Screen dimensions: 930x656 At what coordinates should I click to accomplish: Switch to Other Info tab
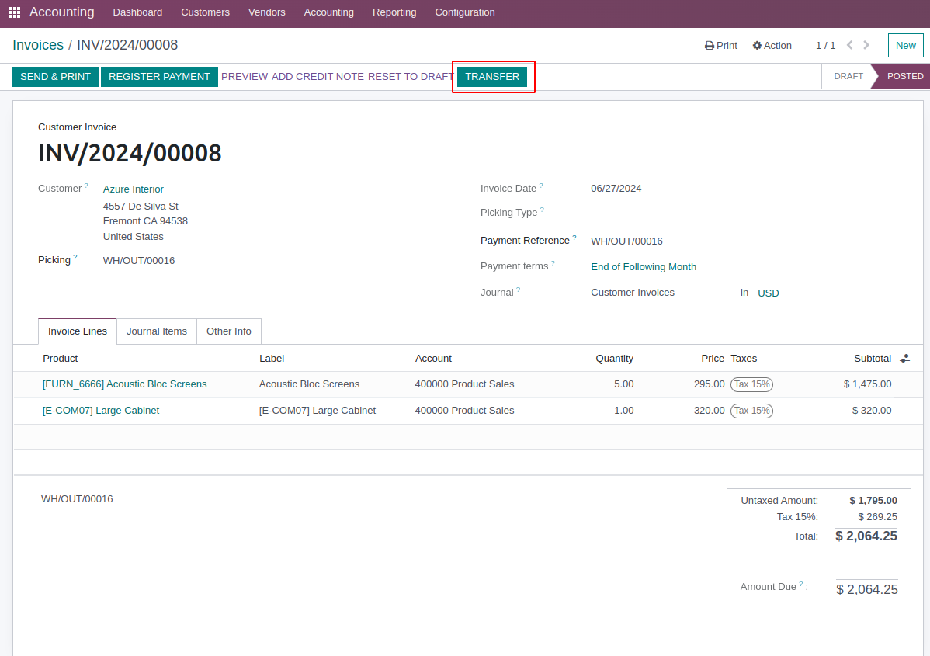229,331
